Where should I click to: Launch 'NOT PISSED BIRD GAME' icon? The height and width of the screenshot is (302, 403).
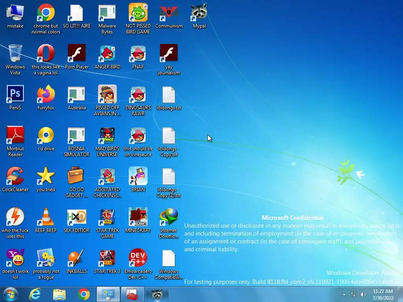click(138, 12)
